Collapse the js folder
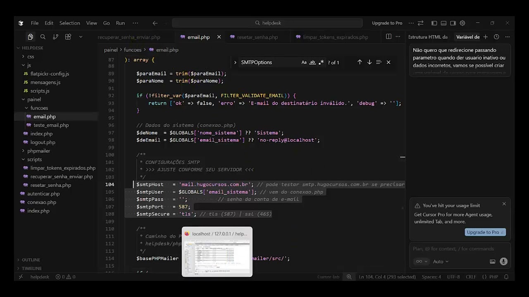Image resolution: width=529 pixels, height=297 pixels. [29, 65]
